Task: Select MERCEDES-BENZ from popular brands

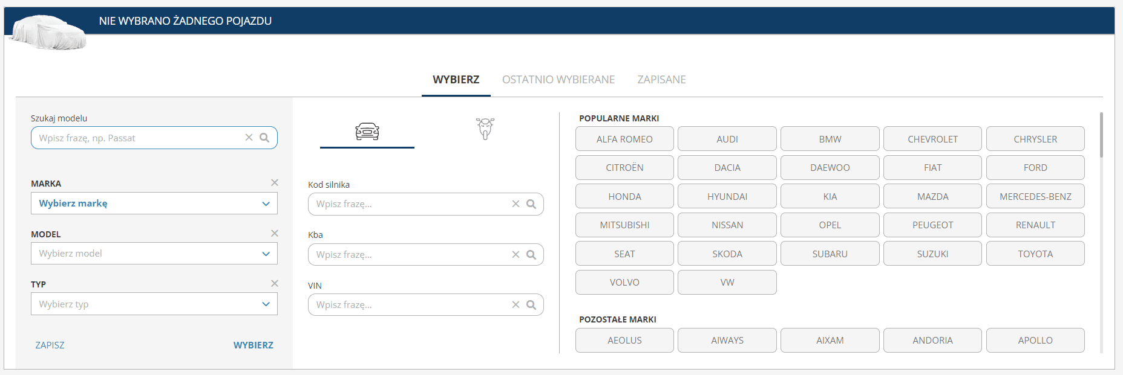Action: point(1035,196)
